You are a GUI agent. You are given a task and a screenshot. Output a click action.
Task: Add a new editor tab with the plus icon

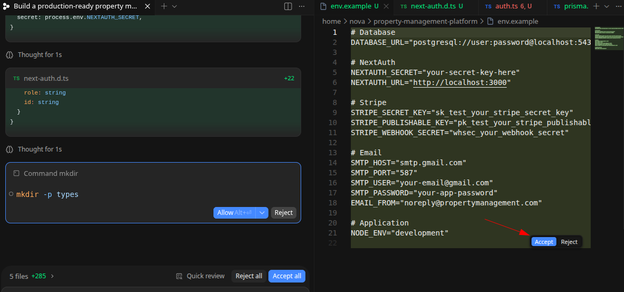click(x=596, y=6)
